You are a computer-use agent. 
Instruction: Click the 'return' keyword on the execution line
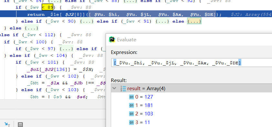point(36,15)
